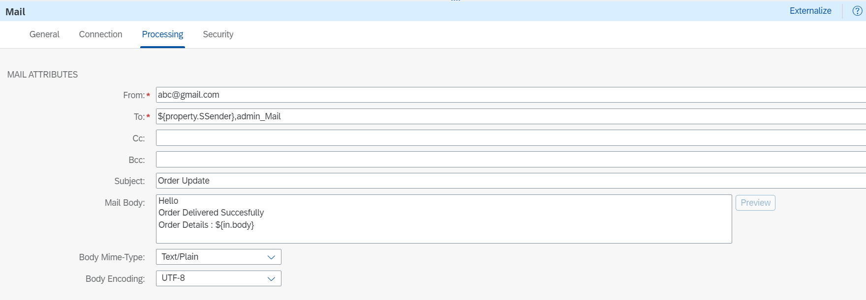Click the "Subject:" label text
The image size is (866, 300).
[129, 181]
